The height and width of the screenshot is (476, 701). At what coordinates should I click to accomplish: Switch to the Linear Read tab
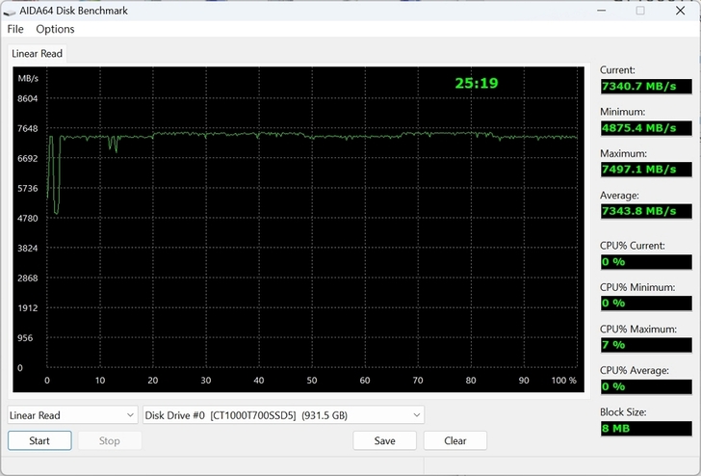tap(37, 54)
